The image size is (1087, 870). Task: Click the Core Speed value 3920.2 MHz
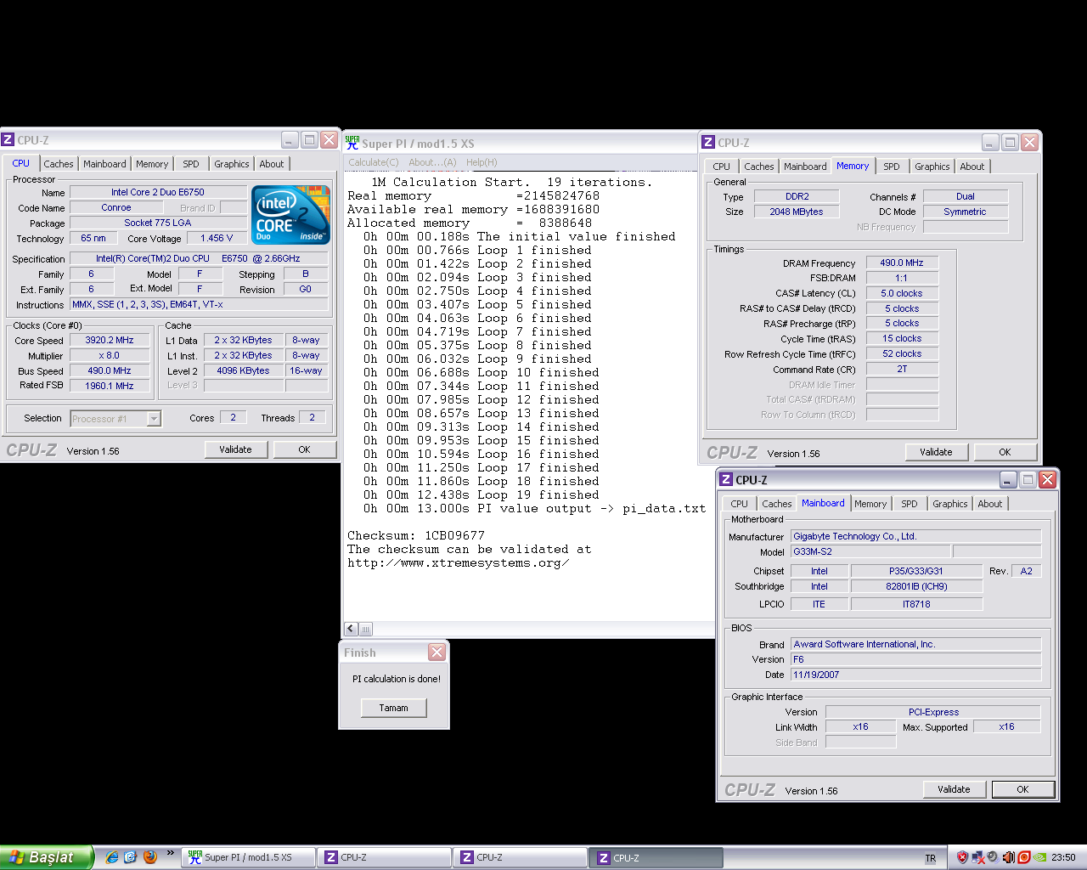[x=110, y=340]
